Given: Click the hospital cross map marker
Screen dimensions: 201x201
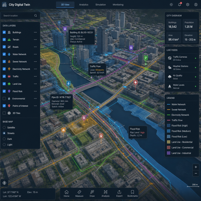Looking at the screenshot, I should 135,82.
